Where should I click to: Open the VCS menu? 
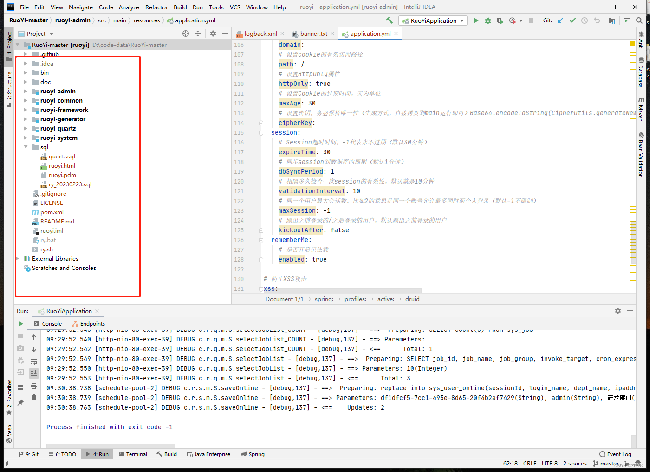coord(235,7)
